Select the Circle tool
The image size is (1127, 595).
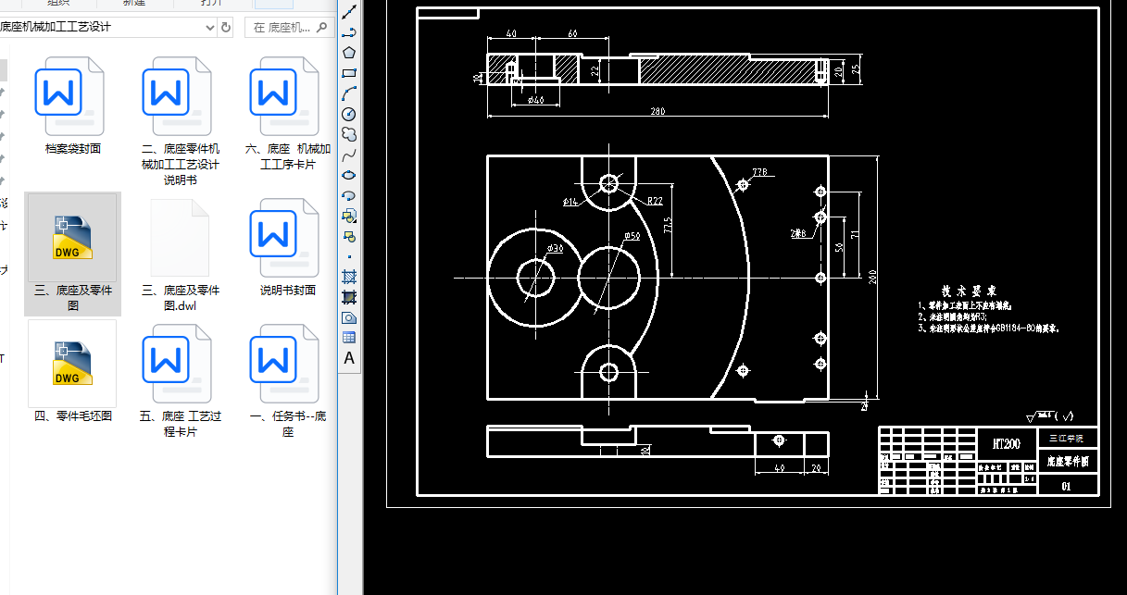349,114
